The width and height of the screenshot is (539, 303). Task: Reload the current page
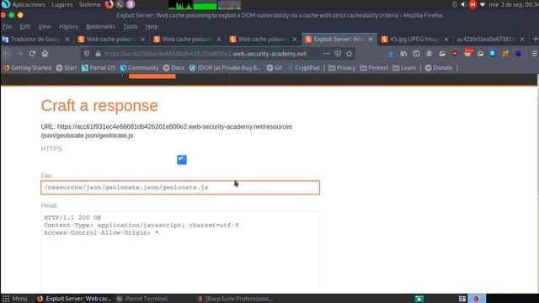[x=32, y=54]
